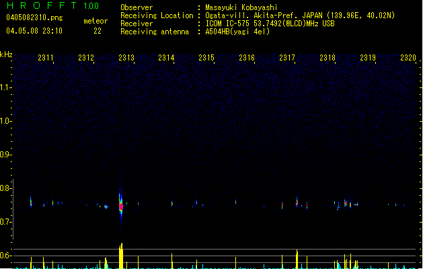
Task: Click the HROFFT 1.0.0 title text
Action: point(53,5)
